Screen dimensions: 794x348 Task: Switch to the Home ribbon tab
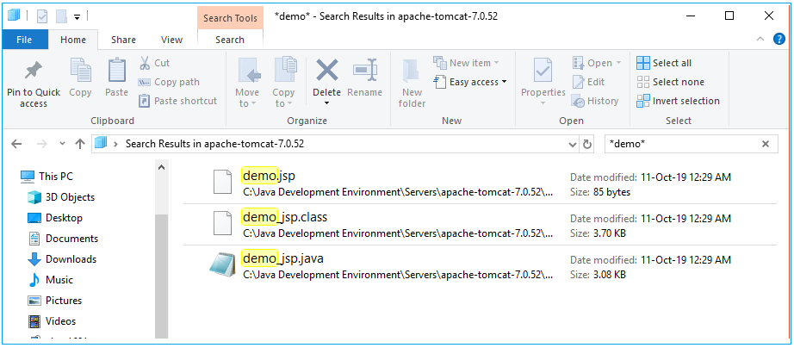coord(73,40)
